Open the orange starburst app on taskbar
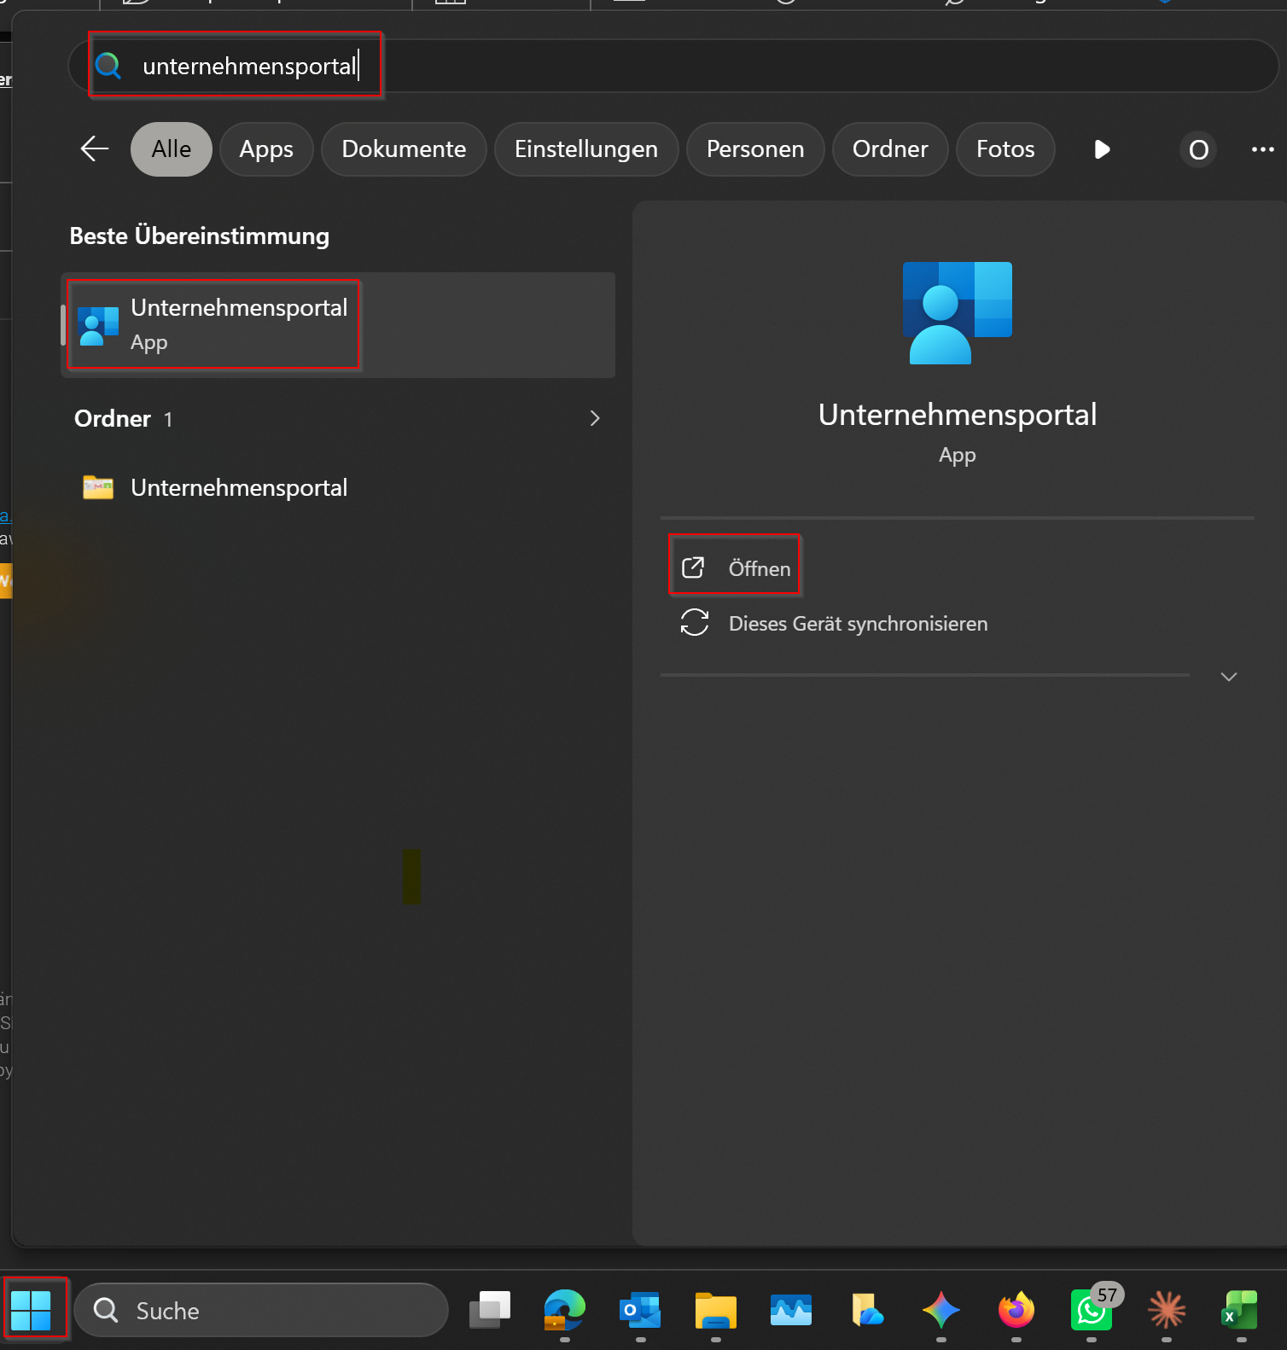This screenshot has height=1350, width=1287. pyautogui.click(x=1167, y=1310)
